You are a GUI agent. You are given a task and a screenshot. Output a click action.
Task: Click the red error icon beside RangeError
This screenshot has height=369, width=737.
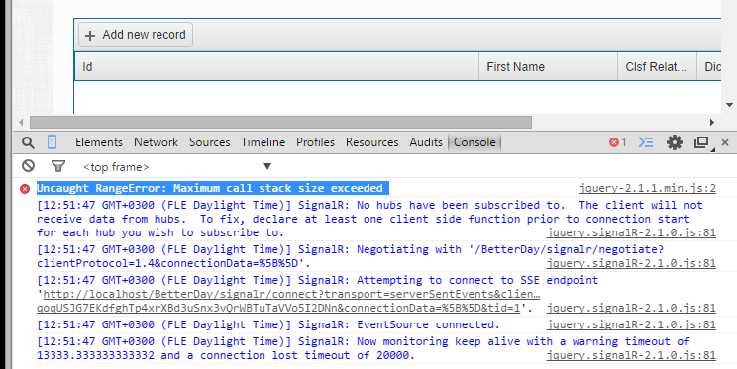tap(25, 189)
